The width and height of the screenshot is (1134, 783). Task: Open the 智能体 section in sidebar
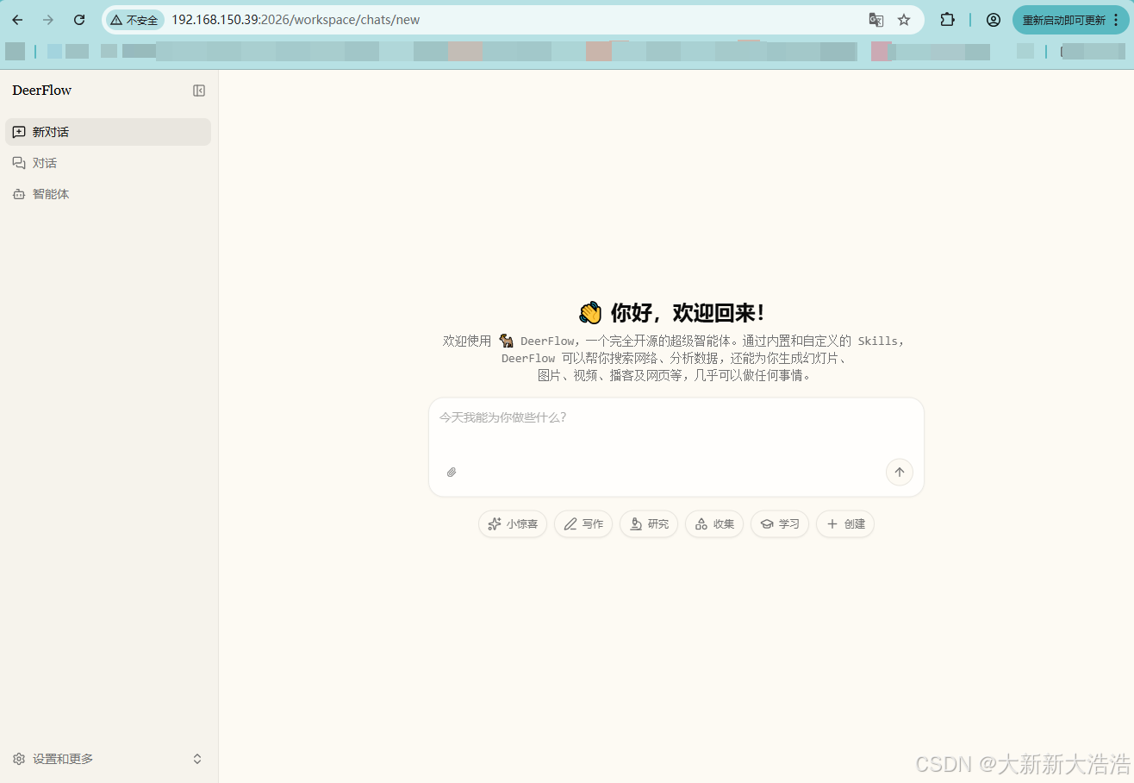[108, 194]
